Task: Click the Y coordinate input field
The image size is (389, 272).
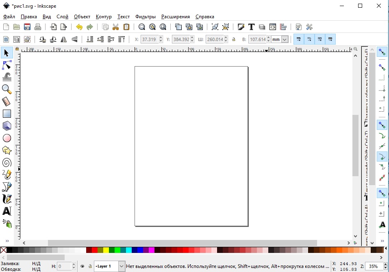Action: 181,39
